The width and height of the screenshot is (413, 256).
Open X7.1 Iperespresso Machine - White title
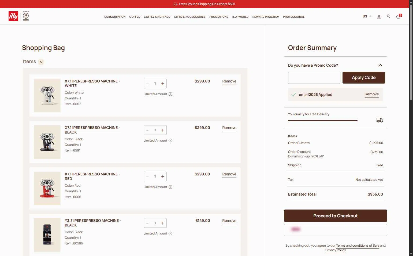(x=92, y=84)
